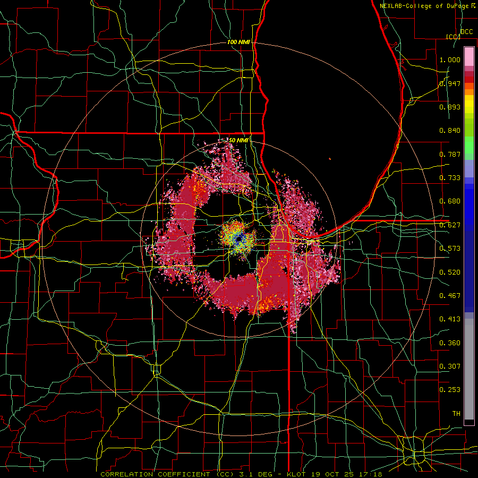Select the 0.413 value on the scale

(x=450, y=319)
